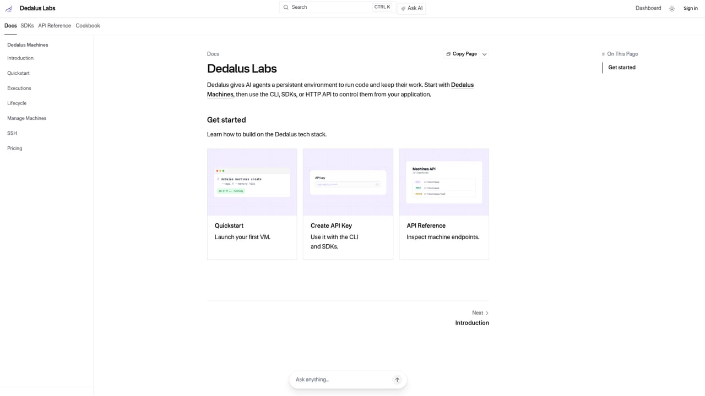
Task: Click the On This Page list icon
Action: (604, 54)
